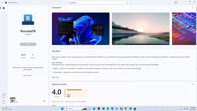
Task: Open the Library in the sidebar
Action: (4, 96)
